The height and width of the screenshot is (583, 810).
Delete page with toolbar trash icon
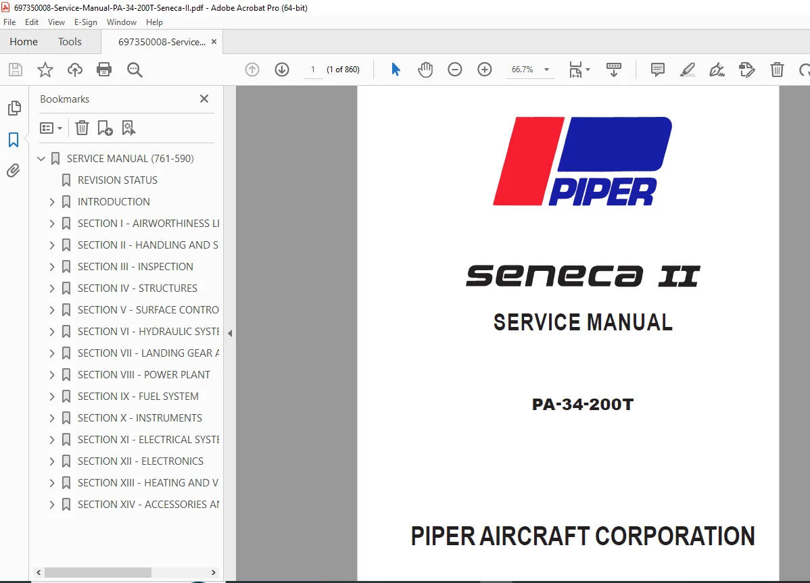tap(777, 70)
